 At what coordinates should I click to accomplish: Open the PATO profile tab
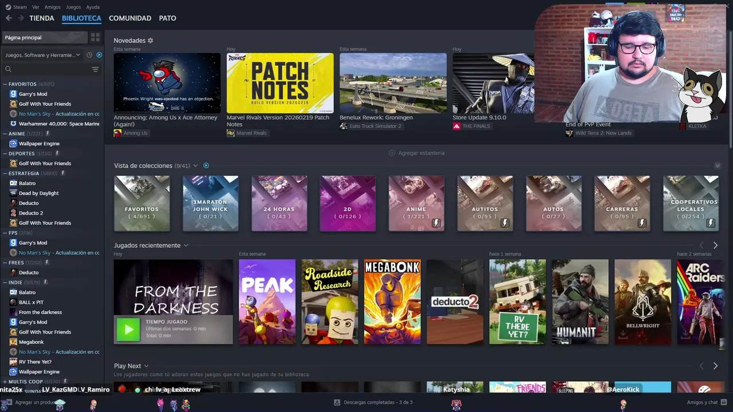click(167, 18)
